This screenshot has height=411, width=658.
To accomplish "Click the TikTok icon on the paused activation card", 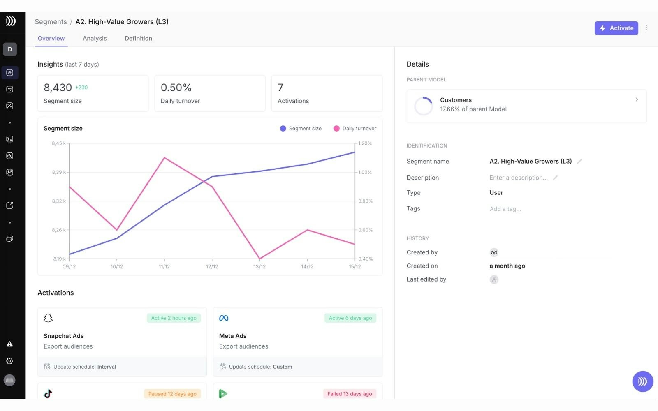I will 48,393.
